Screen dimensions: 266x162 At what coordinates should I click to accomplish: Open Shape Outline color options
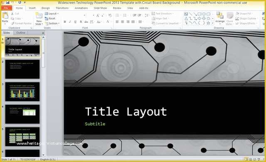point(246,19)
